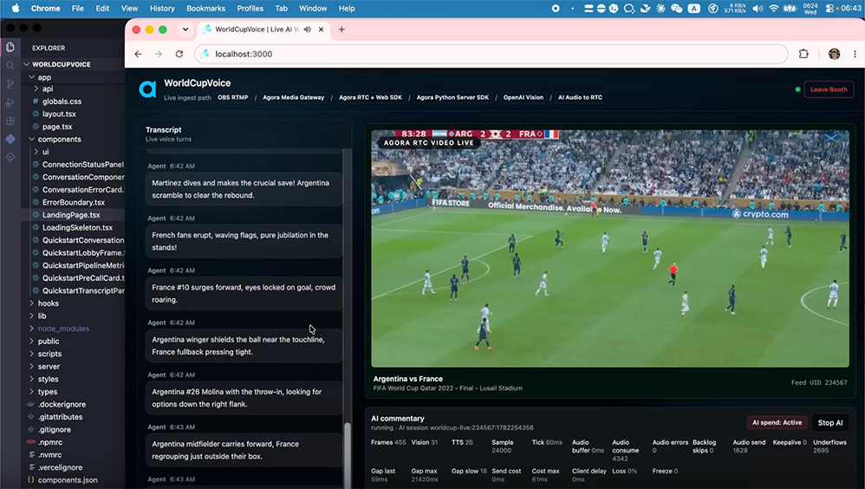
Task: Click the Chrome back arrow
Action: coord(138,54)
